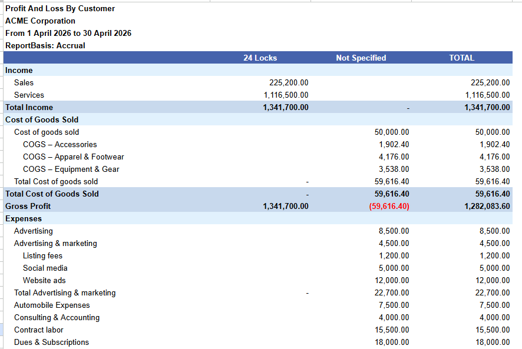
Task: Click 4,176.00 in the TOTAL column
Action: pos(494,157)
